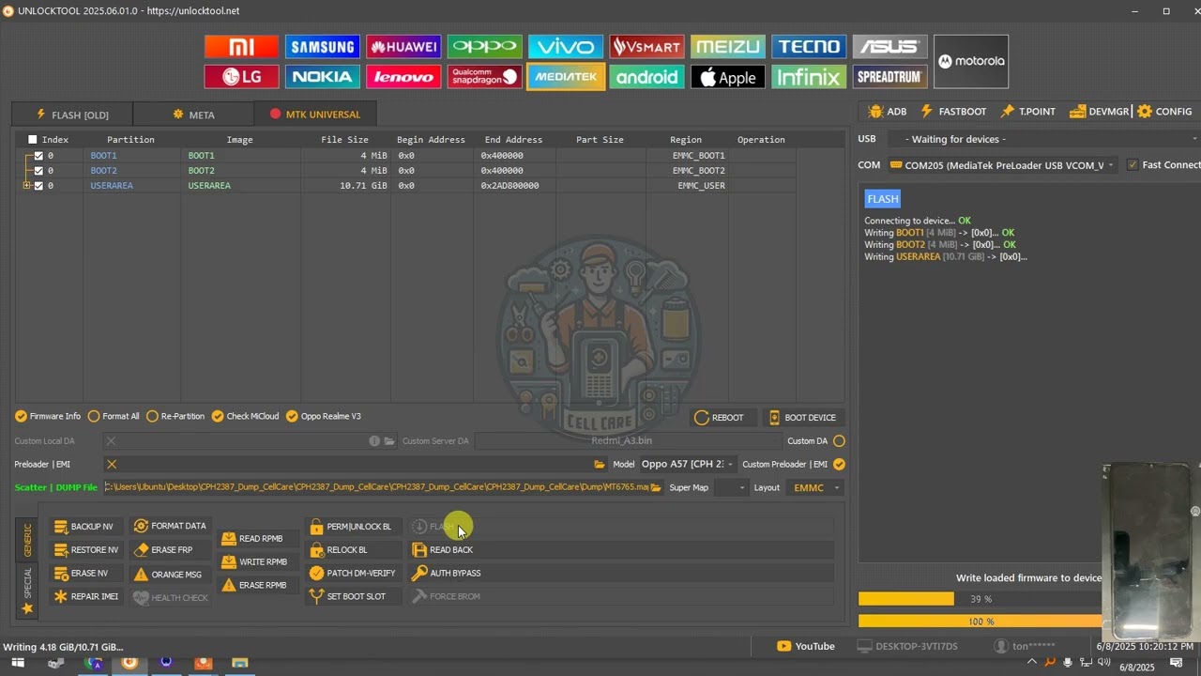Enable the Format All option
1201x676 pixels.
pos(114,416)
